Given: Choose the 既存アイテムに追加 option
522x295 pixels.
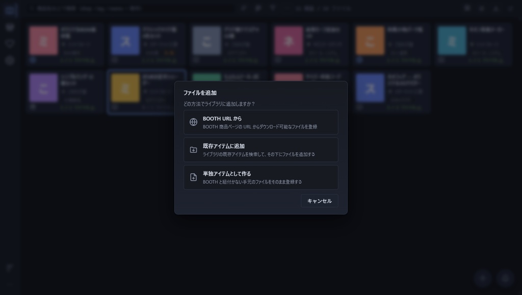Looking at the screenshot, I should [x=260, y=150].
